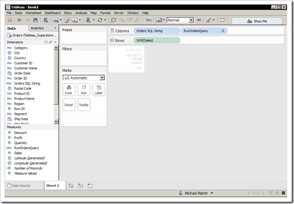294x204 pixels.
Task: Select the Customer Name dimension field
Action: point(25,68)
